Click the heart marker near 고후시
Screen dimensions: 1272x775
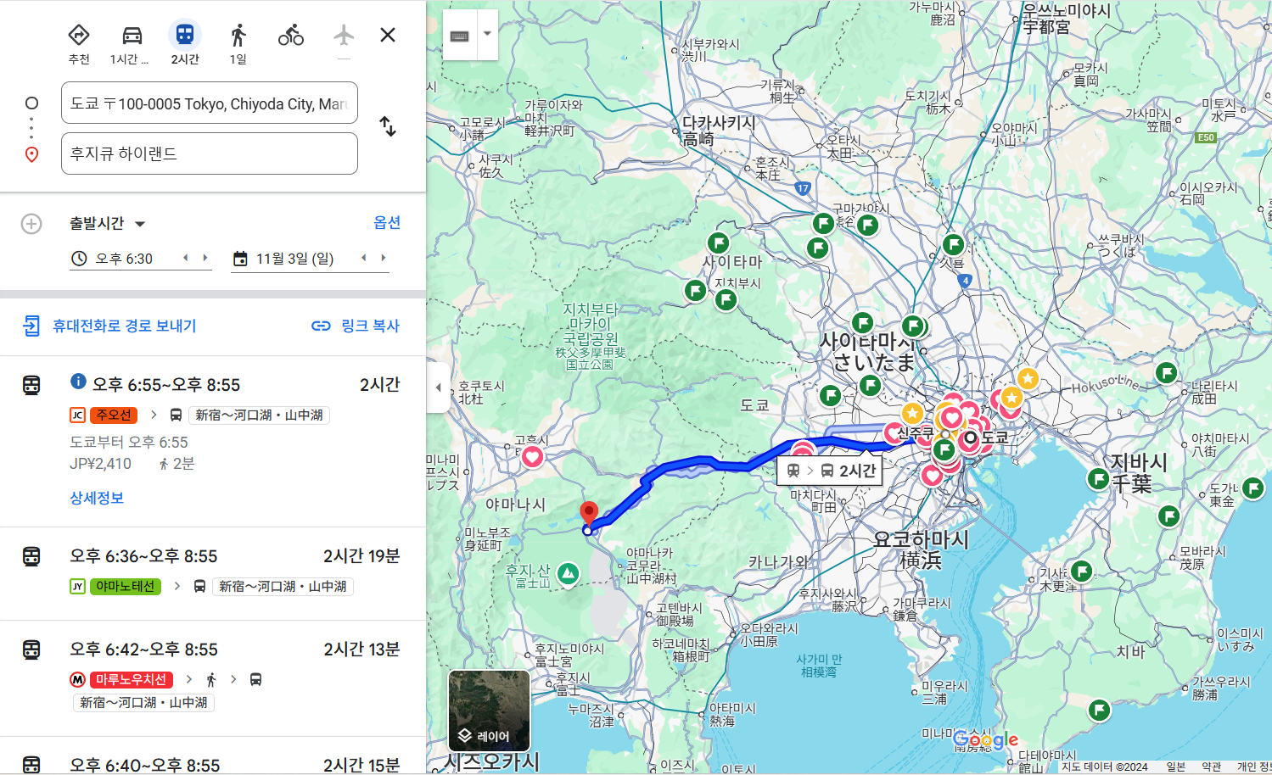tap(532, 457)
